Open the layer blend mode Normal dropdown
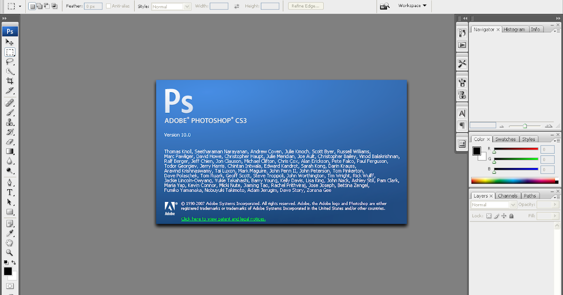The height and width of the screenshot is (295, 563). coord(494,205)
